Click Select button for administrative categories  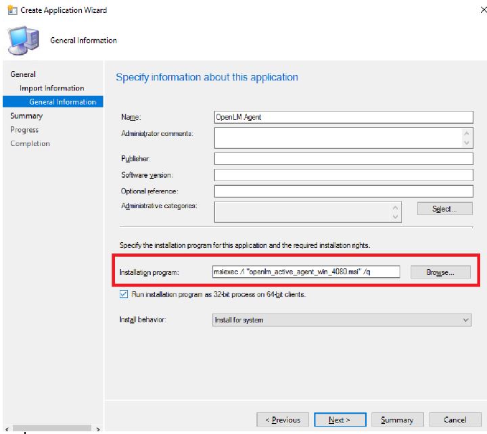pyautogui.click(x=444, y=209)
